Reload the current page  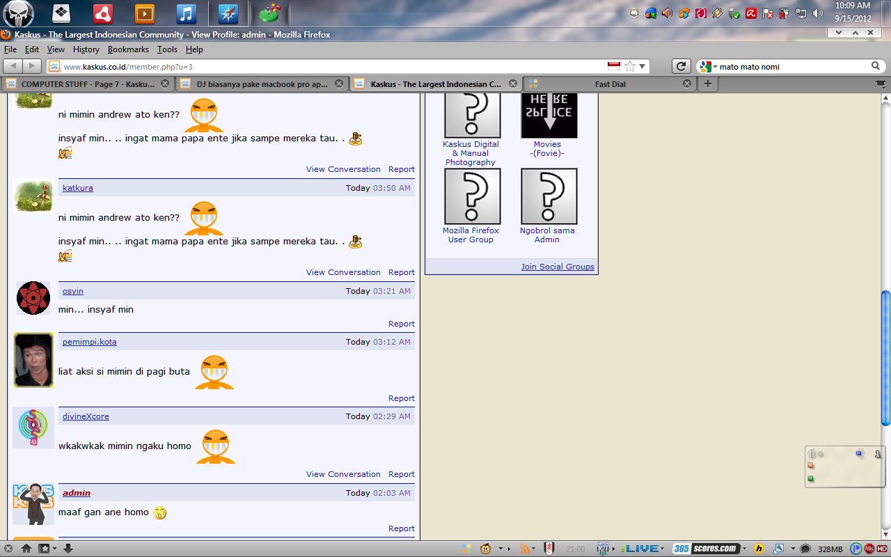pyautogui.click(x=681, y=66)
